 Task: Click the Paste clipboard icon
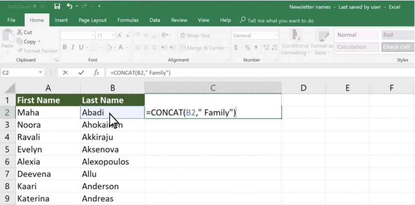8,35
